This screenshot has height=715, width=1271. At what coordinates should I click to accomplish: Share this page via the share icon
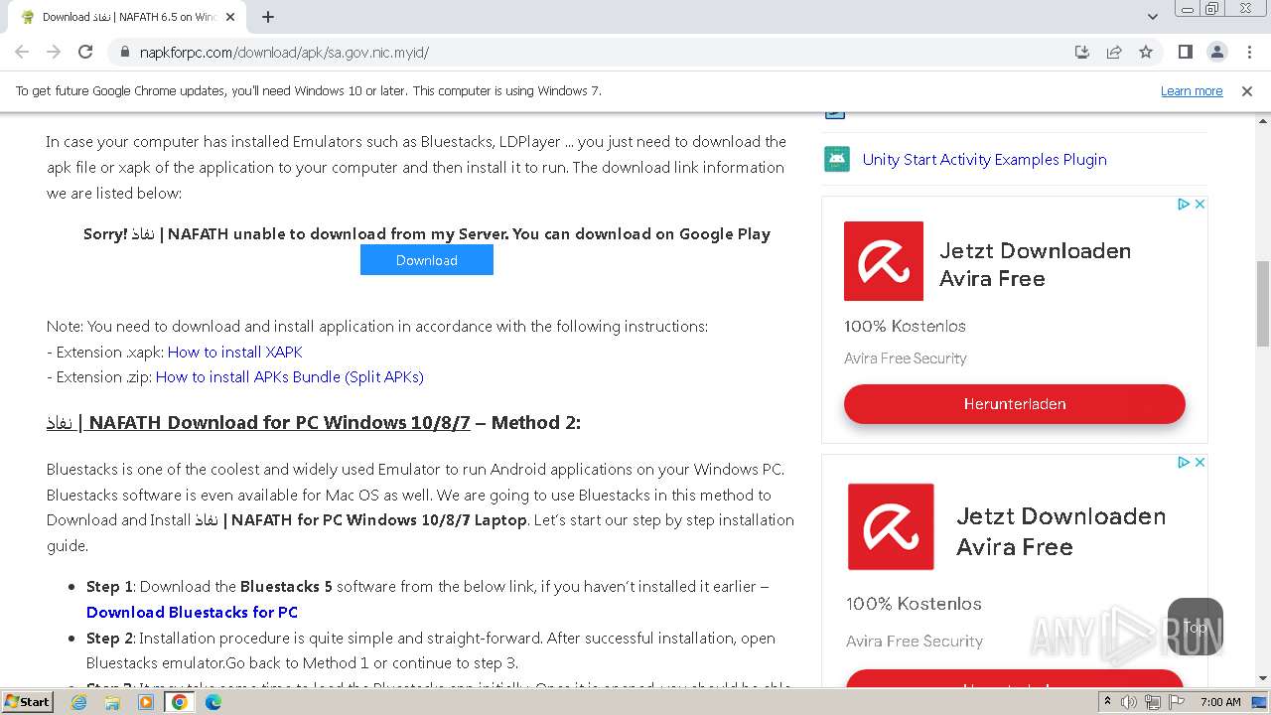click(1114, 52)
